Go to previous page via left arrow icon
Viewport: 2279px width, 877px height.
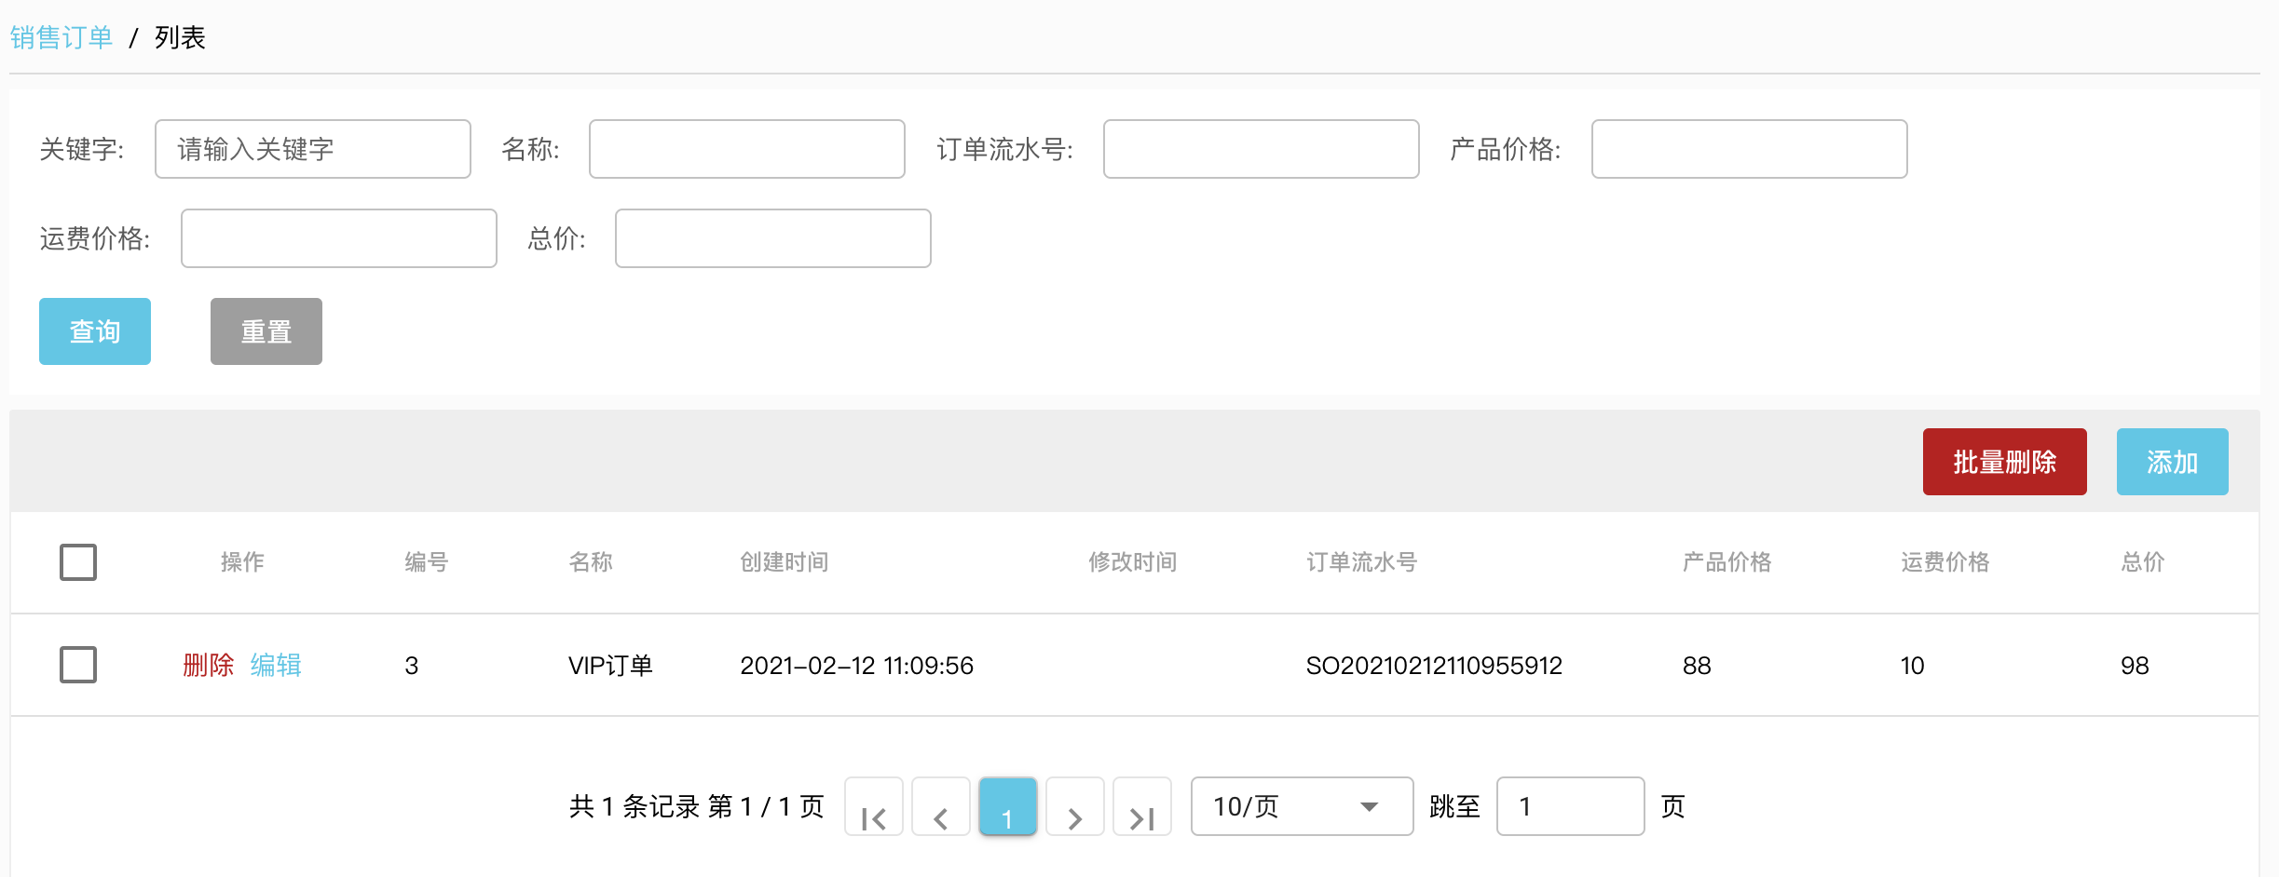(940, 806)
